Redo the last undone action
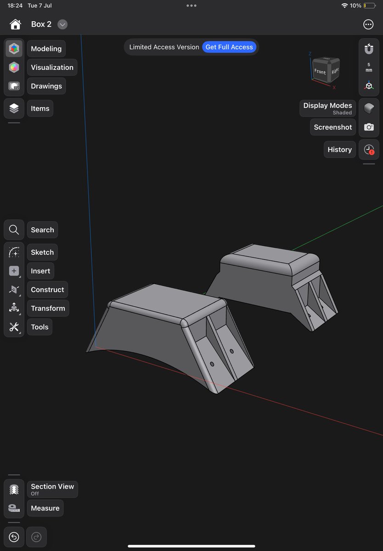This screenshot has height=551, width=383. [36, 537]
